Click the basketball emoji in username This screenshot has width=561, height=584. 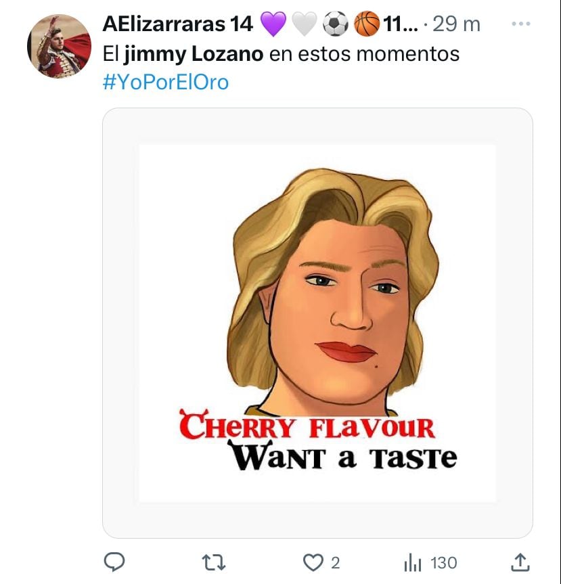(367, 25)
